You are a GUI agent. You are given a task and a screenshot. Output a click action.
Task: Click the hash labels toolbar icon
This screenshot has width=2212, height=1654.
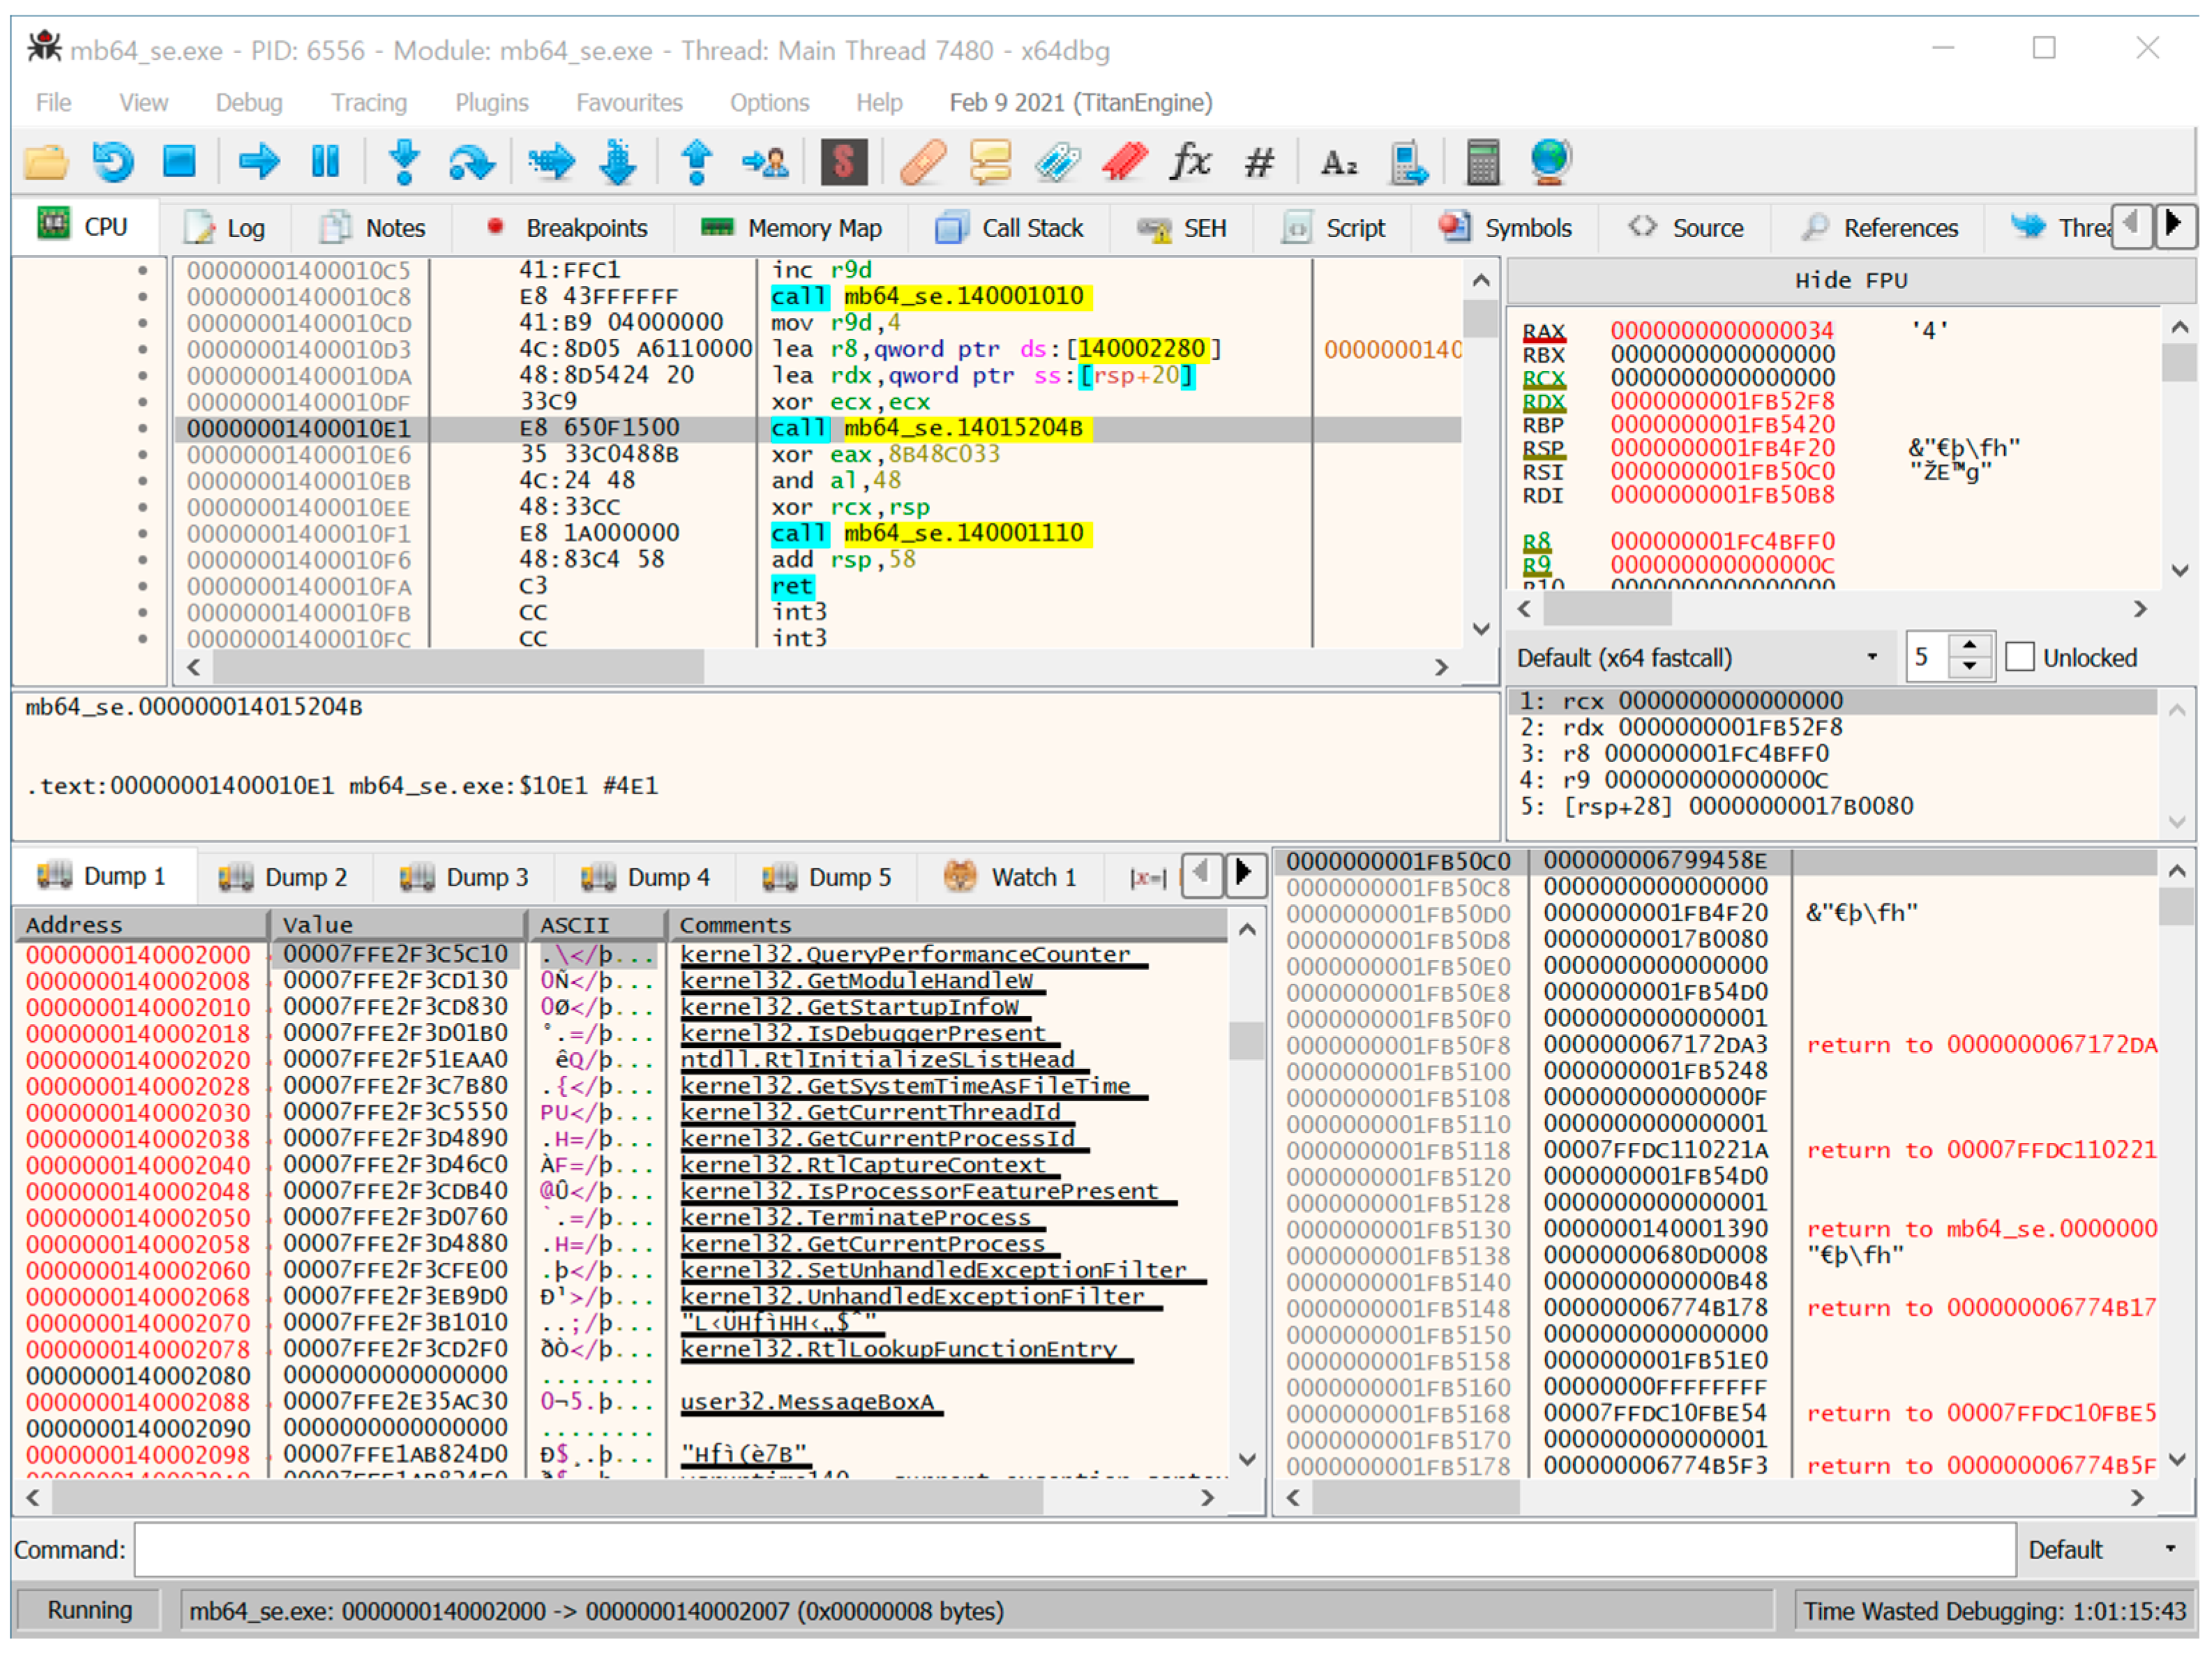click(x=1259, y=161)
